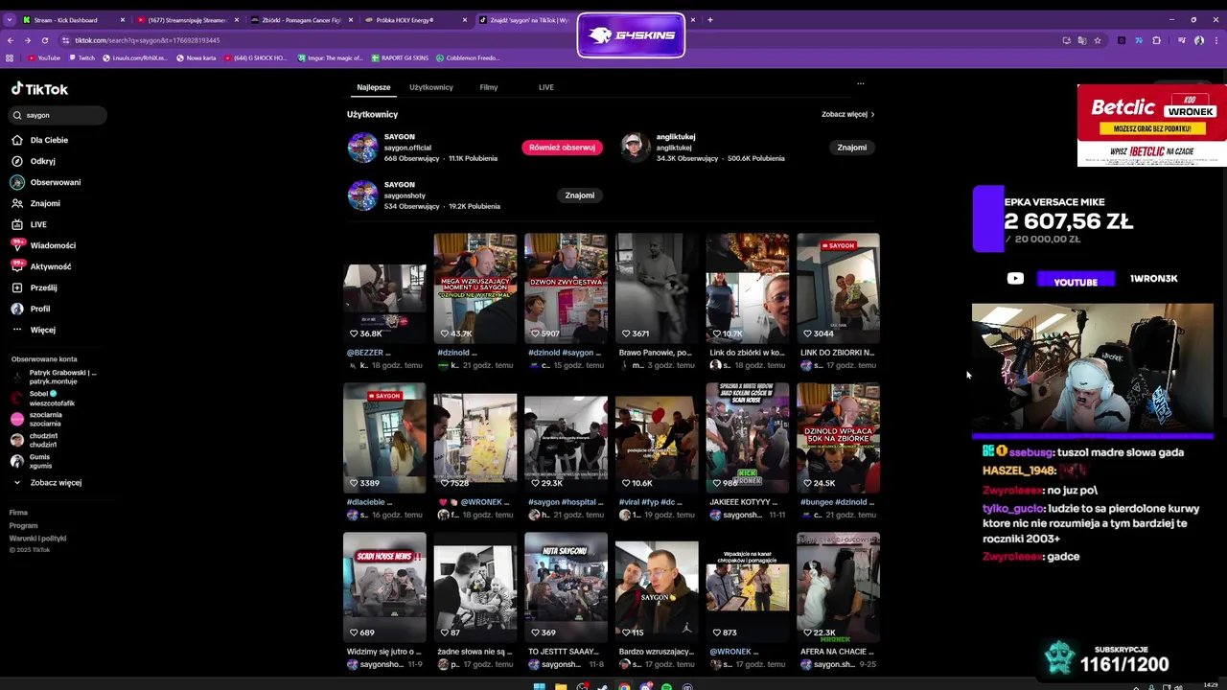Click Znajomi button for saygonshoty
This screenshot has height=690, width=1227.
[x=580, y=195]
